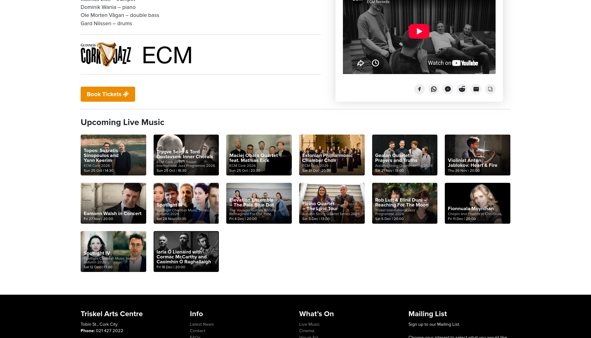
Task: Open Iarla Ó Lionáird event card
Action: click(186, 251)
